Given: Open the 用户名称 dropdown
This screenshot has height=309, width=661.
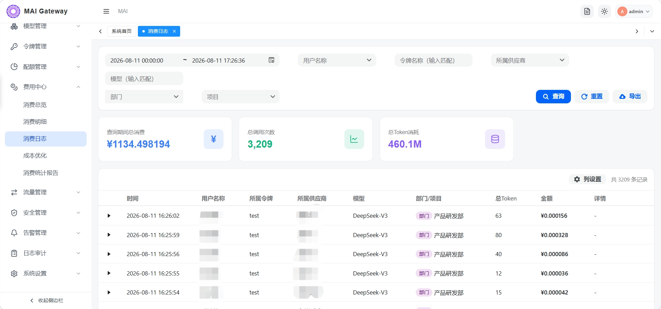Looking at the screenshot, I should (337, 60).
